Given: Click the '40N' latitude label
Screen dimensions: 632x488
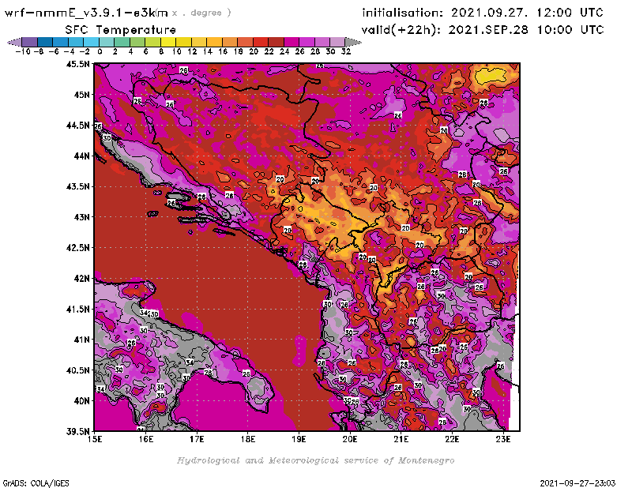Looking at the screenshot, I should tap(81, 400).
